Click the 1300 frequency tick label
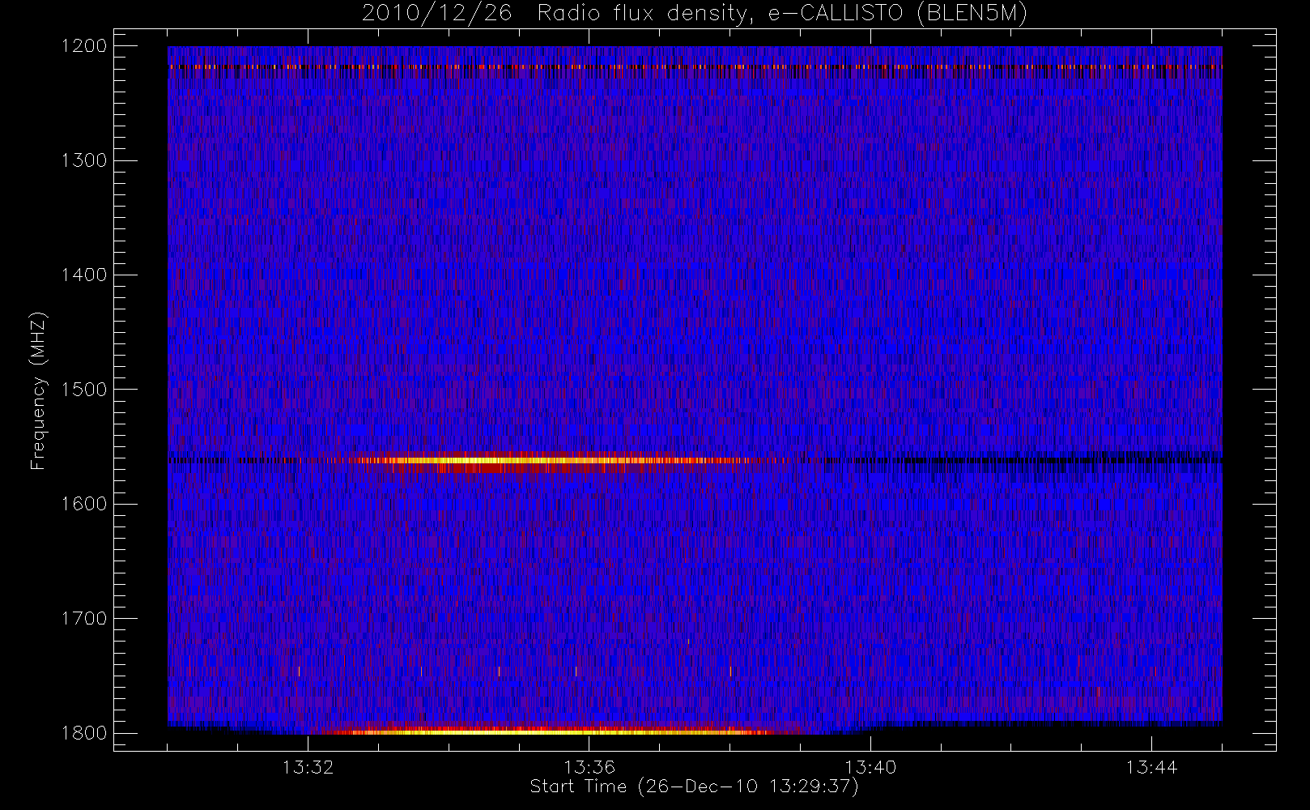Image resolution: width=1310 pixels, height=810 pixels. pyautogui.click(x=85, y=160)
